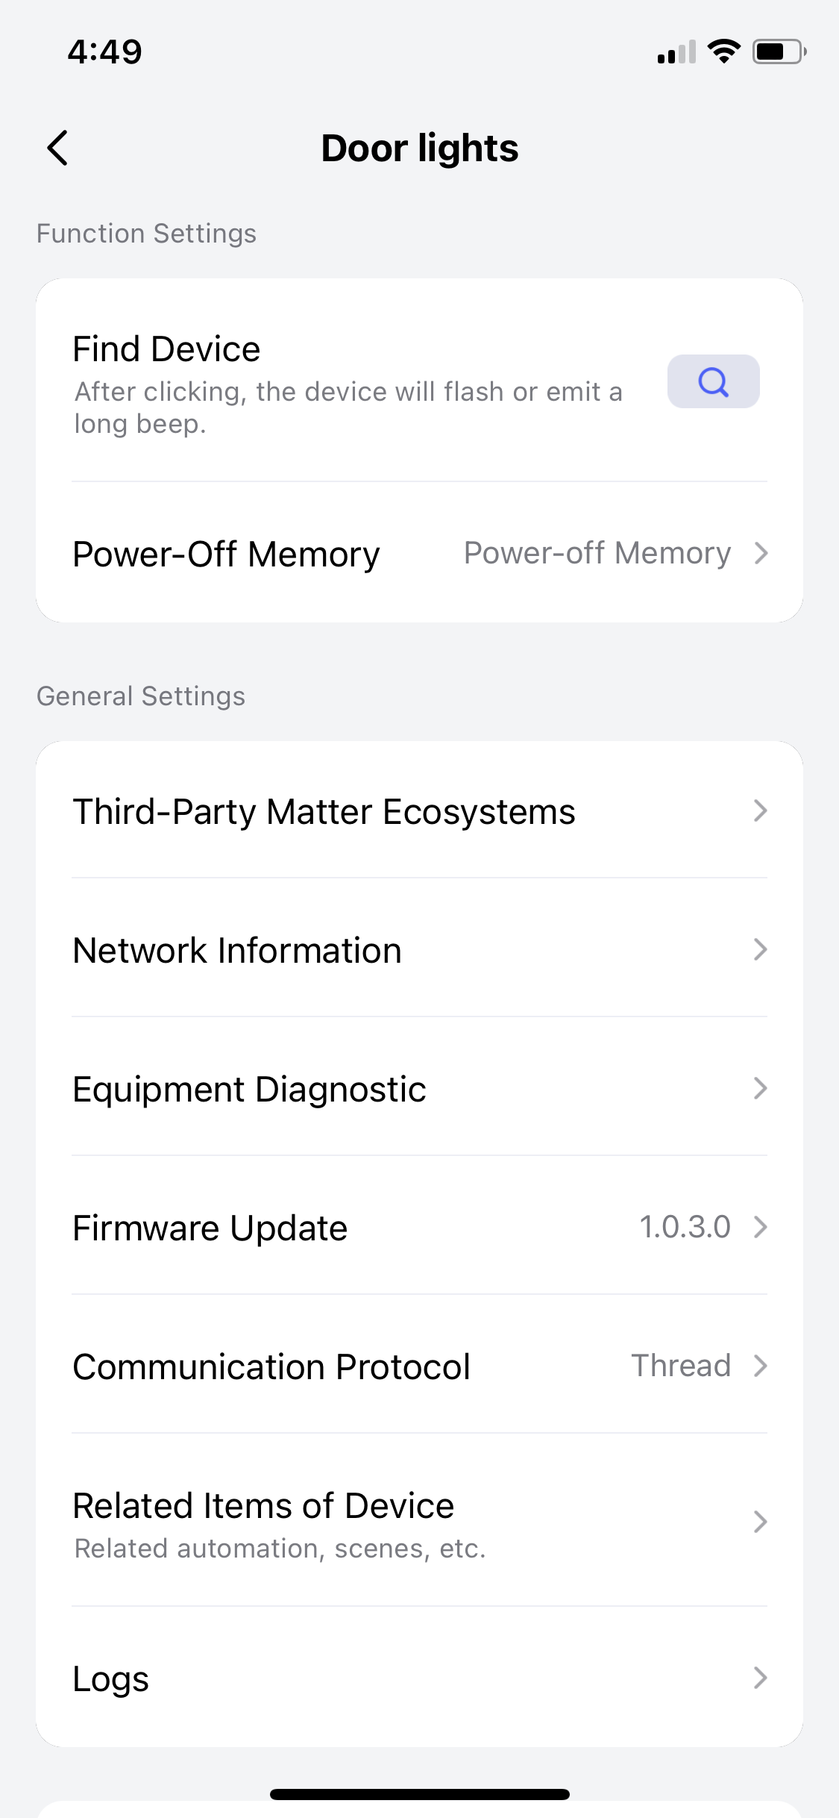Open the Equipment Diagnostic menu item
This screenshot has width=839, height=1818.
point(250,1089)
